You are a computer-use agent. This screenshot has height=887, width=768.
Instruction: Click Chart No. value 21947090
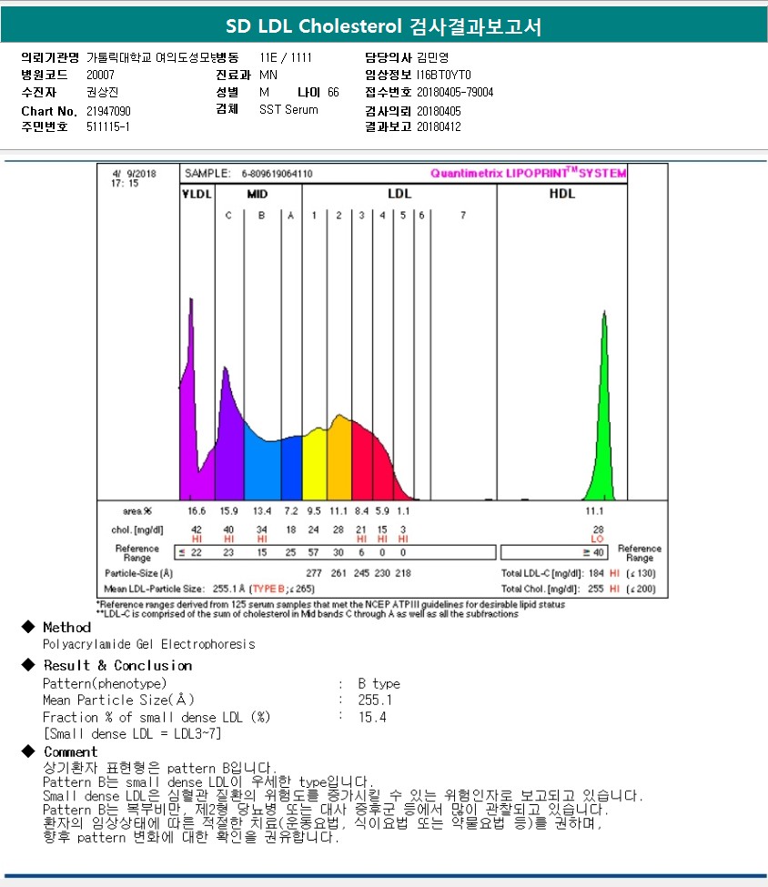click(x=108, y=111)
